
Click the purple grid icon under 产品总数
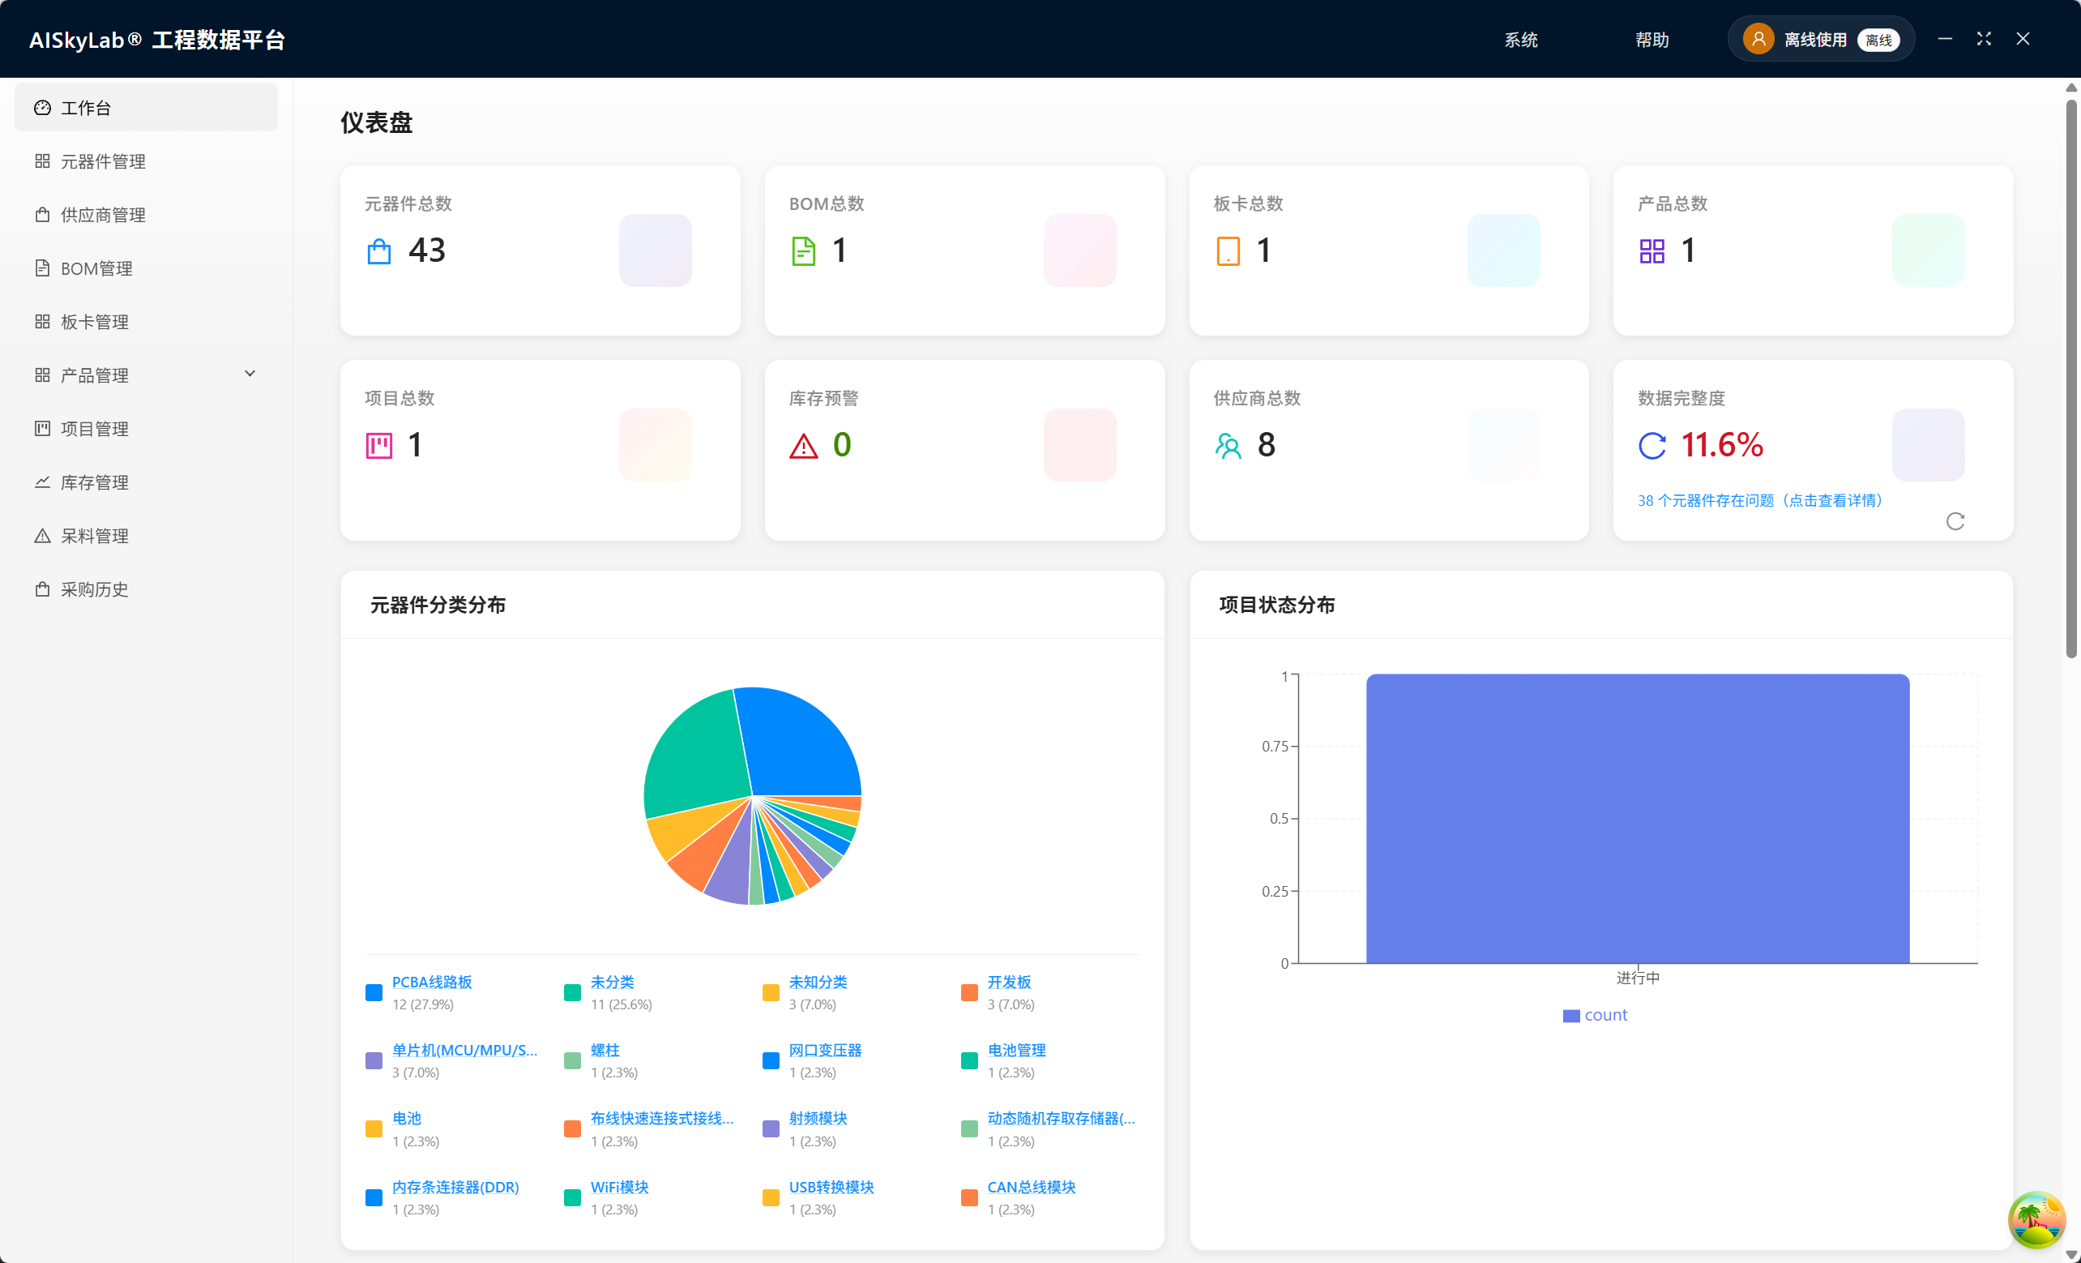[x=1652, y=251]
